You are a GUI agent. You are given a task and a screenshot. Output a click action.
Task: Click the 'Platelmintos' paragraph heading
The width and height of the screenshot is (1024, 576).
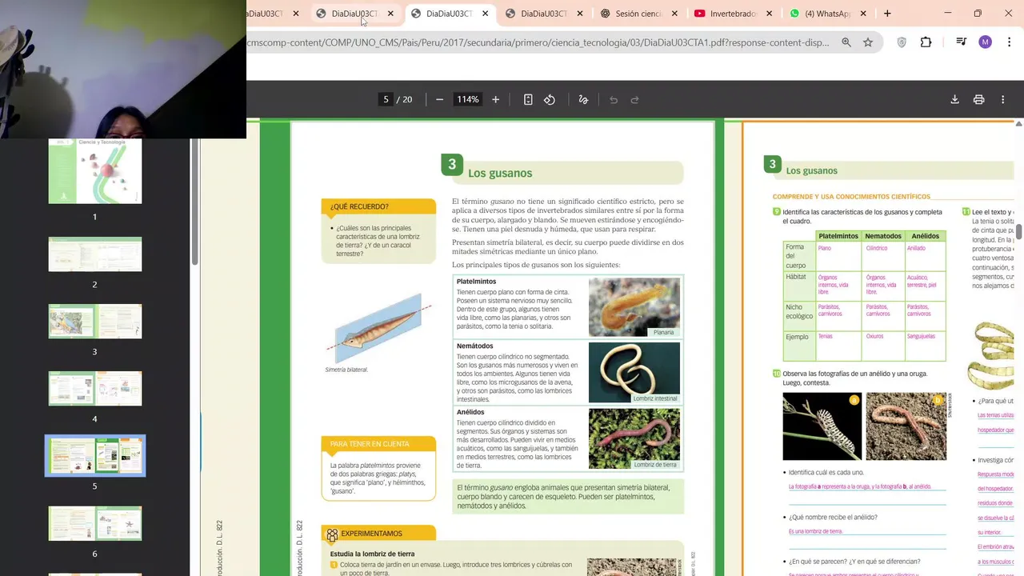point(476,282)
